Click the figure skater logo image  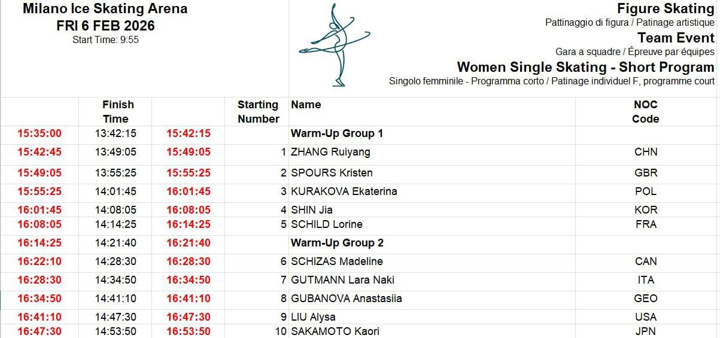pos(335,45)
